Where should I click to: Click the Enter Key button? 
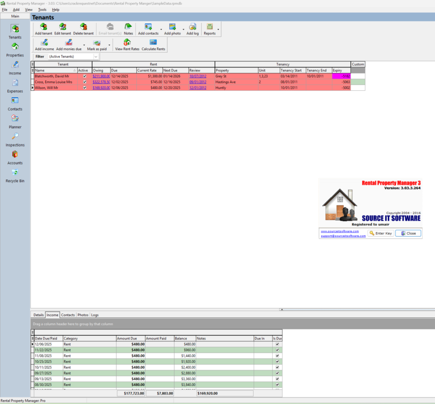(381, 233)
